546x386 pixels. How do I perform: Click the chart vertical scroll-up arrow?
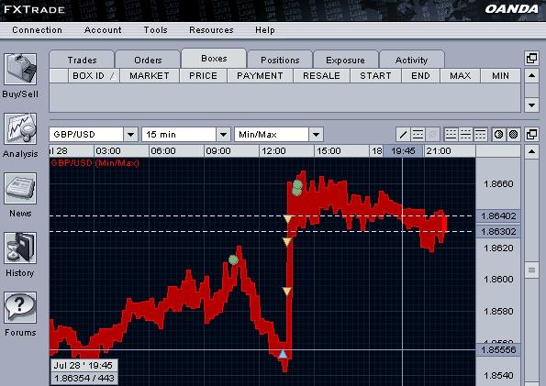point(531,151)
